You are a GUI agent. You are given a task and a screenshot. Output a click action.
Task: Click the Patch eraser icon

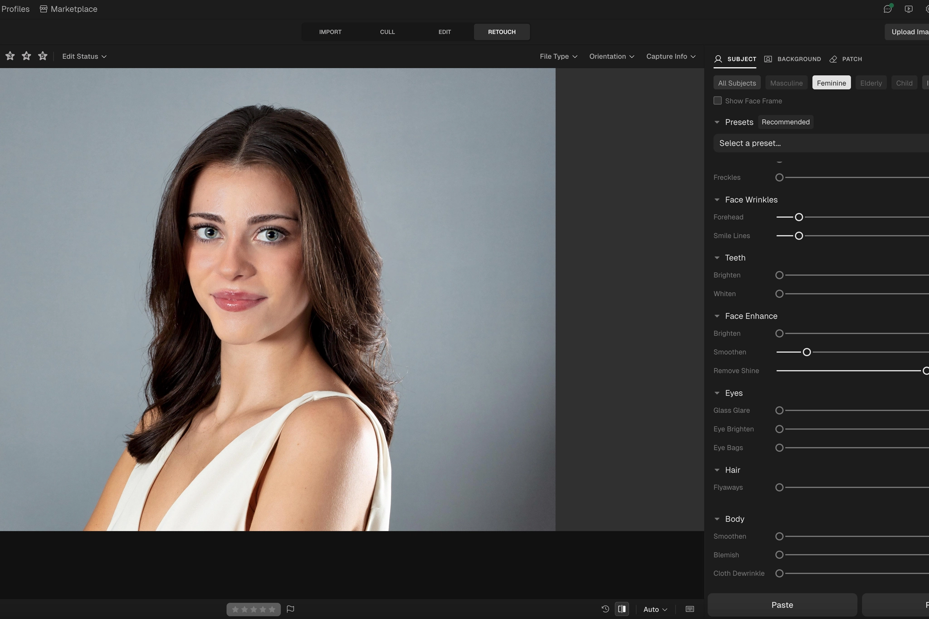pos(833,59)
